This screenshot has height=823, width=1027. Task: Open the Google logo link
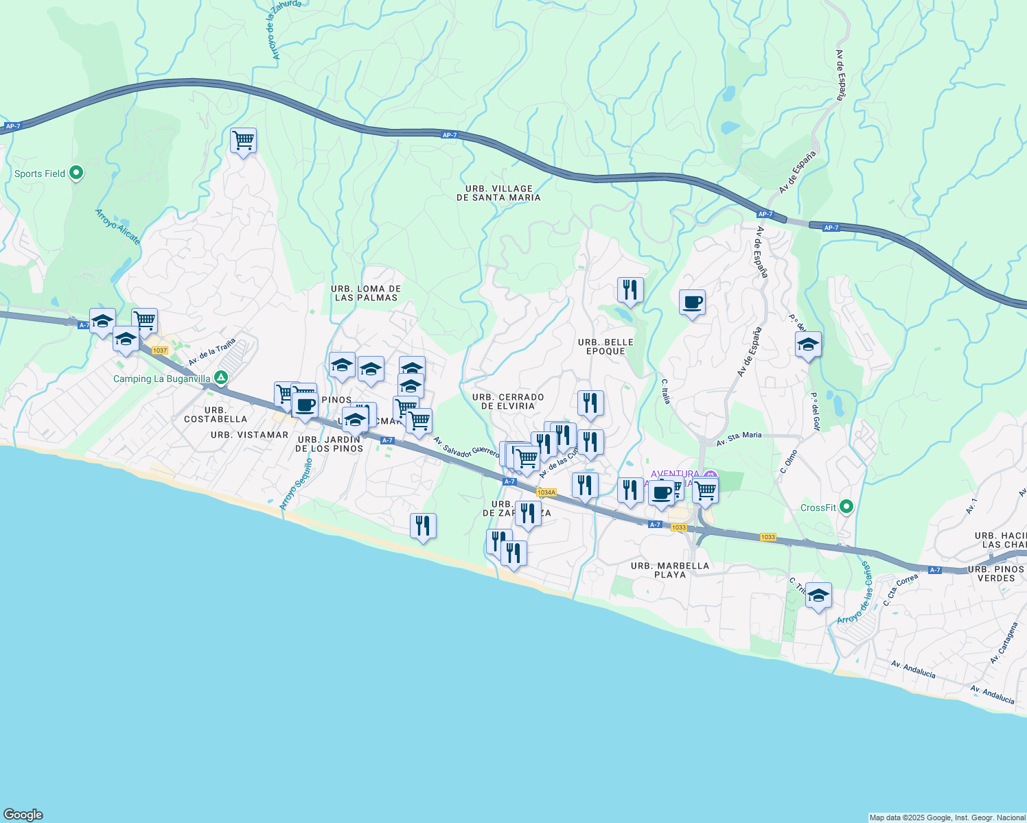pos(23,814)
